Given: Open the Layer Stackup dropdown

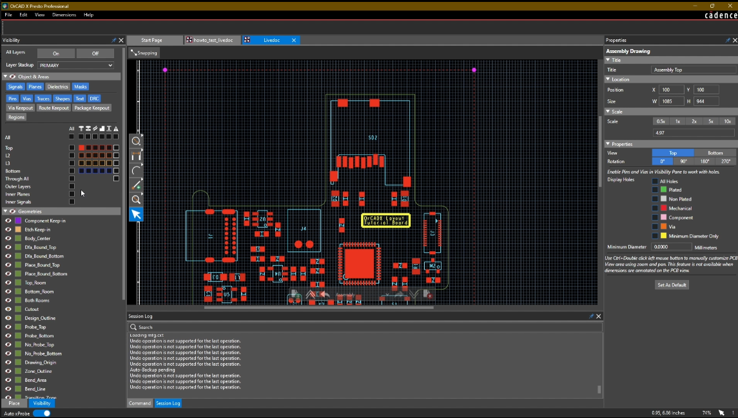Looking at the screenshot, I should [75, 65].
